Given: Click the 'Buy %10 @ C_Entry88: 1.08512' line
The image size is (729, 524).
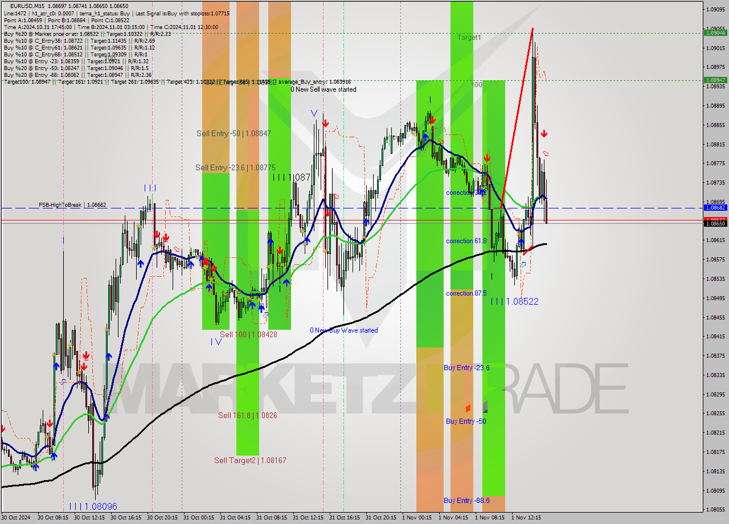Looking at the screenshot, I should coord(43,55).
